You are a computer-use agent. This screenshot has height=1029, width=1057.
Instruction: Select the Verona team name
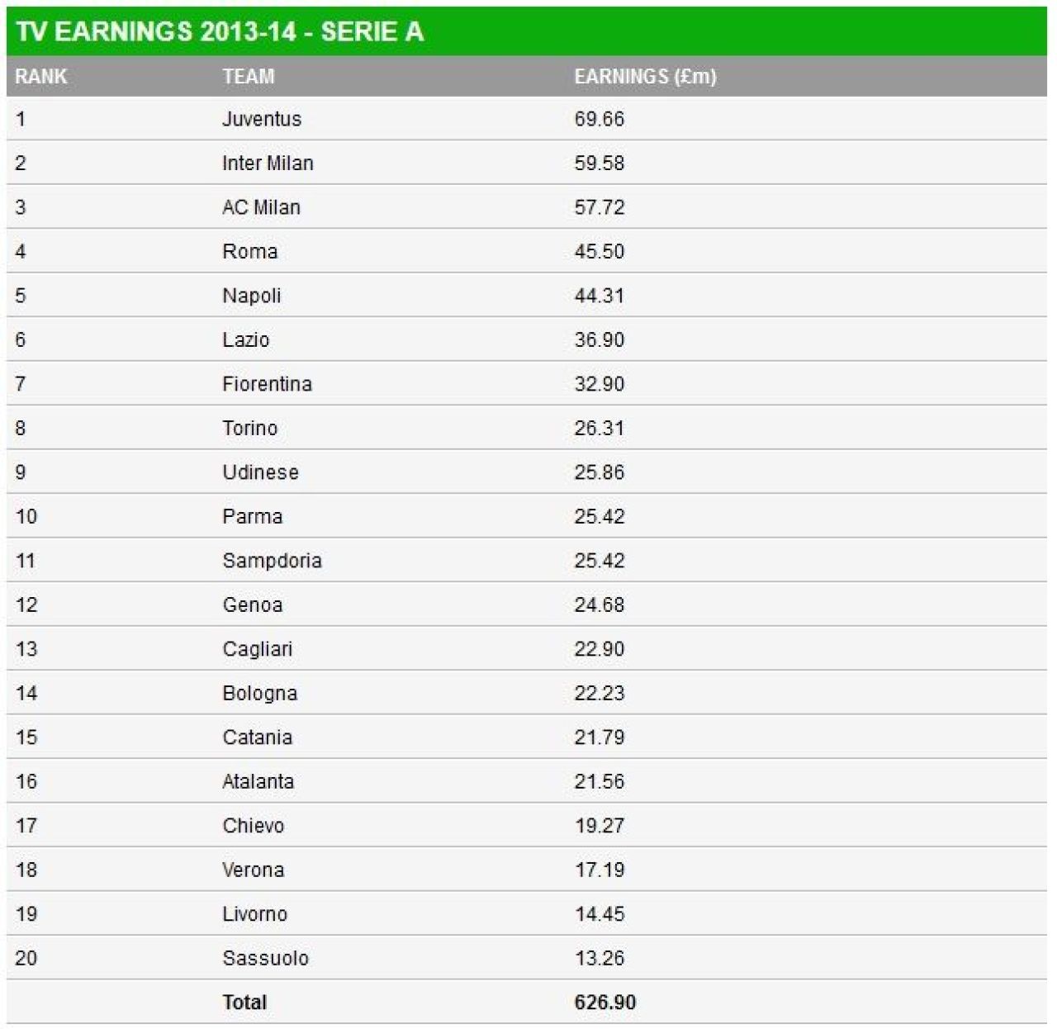pos(253,870)
